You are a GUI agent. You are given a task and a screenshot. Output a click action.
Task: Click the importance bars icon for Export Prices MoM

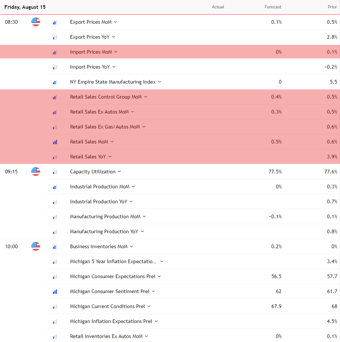[x=55, y=22]
